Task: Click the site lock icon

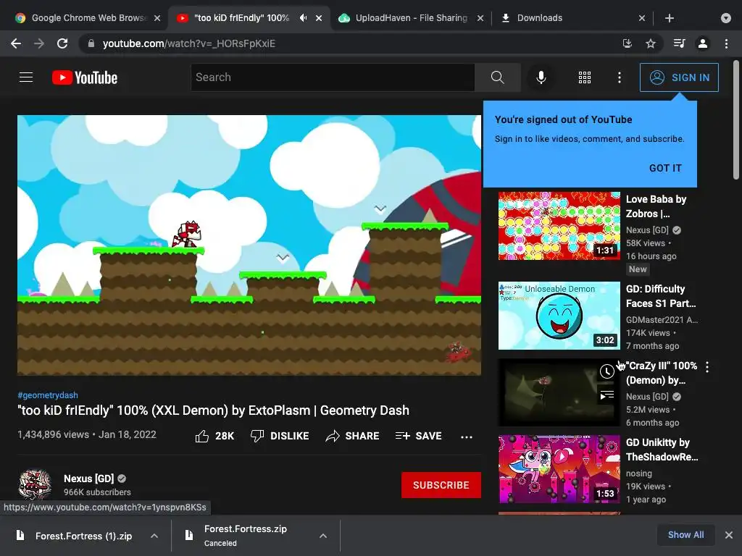Action: [91, 43]
